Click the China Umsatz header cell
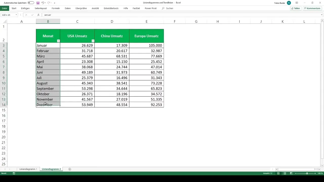 (112, 36)
